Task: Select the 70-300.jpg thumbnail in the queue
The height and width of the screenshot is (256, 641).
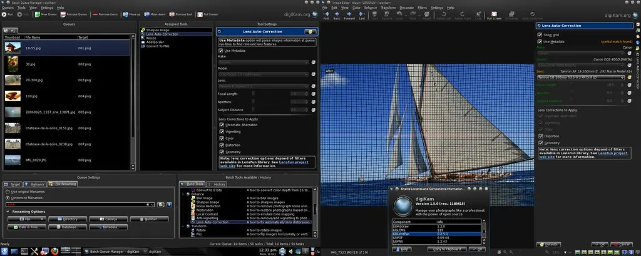Action: tap(14, 79)
